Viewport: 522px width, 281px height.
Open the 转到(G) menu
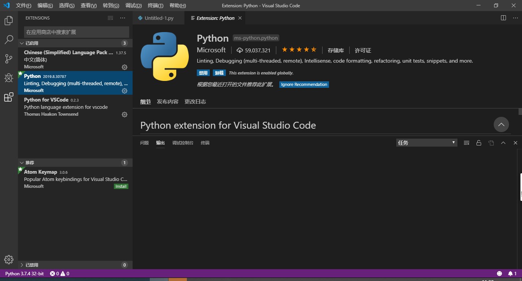(111, 5)
